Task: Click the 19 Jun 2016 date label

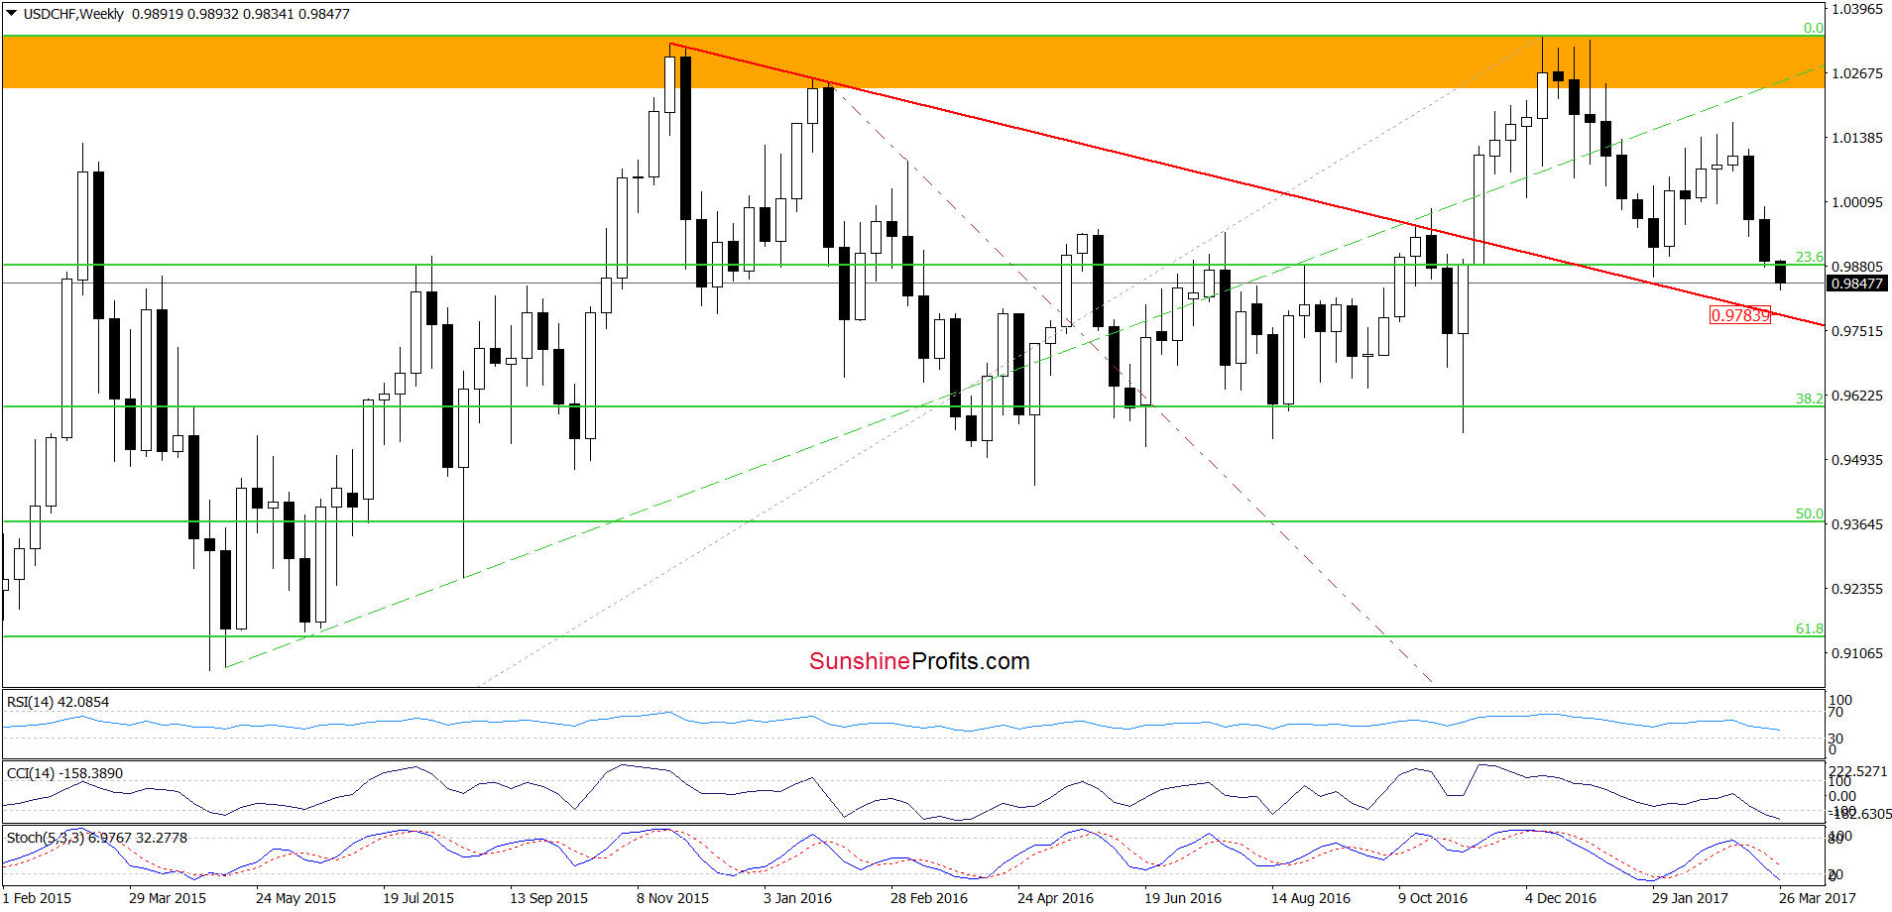Action: 1183,898
